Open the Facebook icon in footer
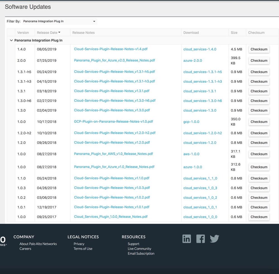The image size is (279, 274). [x=201, y=239]
